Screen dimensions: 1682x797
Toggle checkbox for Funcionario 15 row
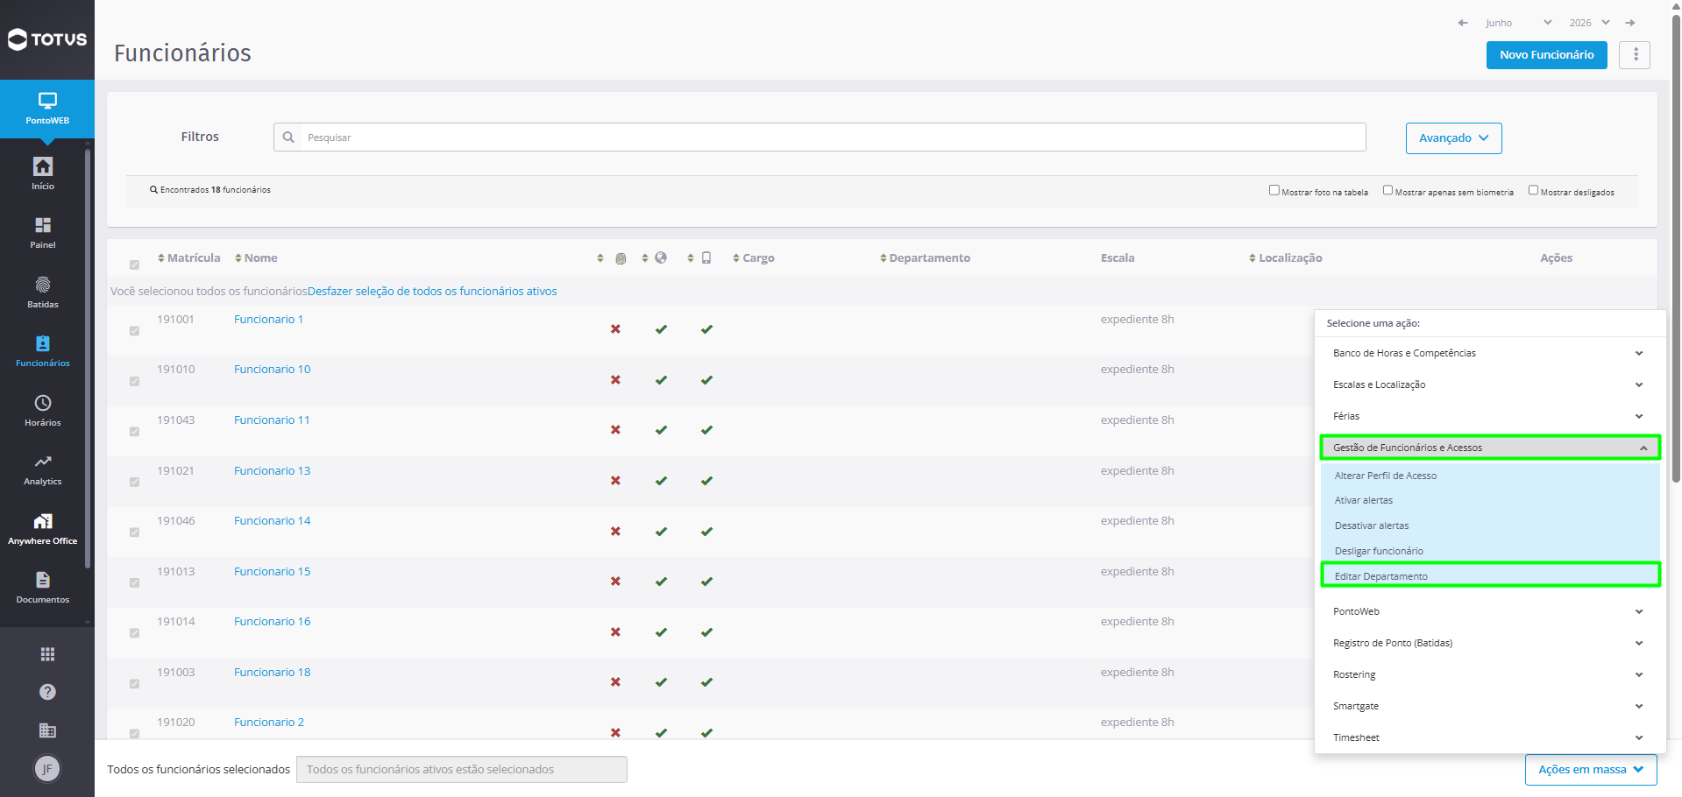134,582
